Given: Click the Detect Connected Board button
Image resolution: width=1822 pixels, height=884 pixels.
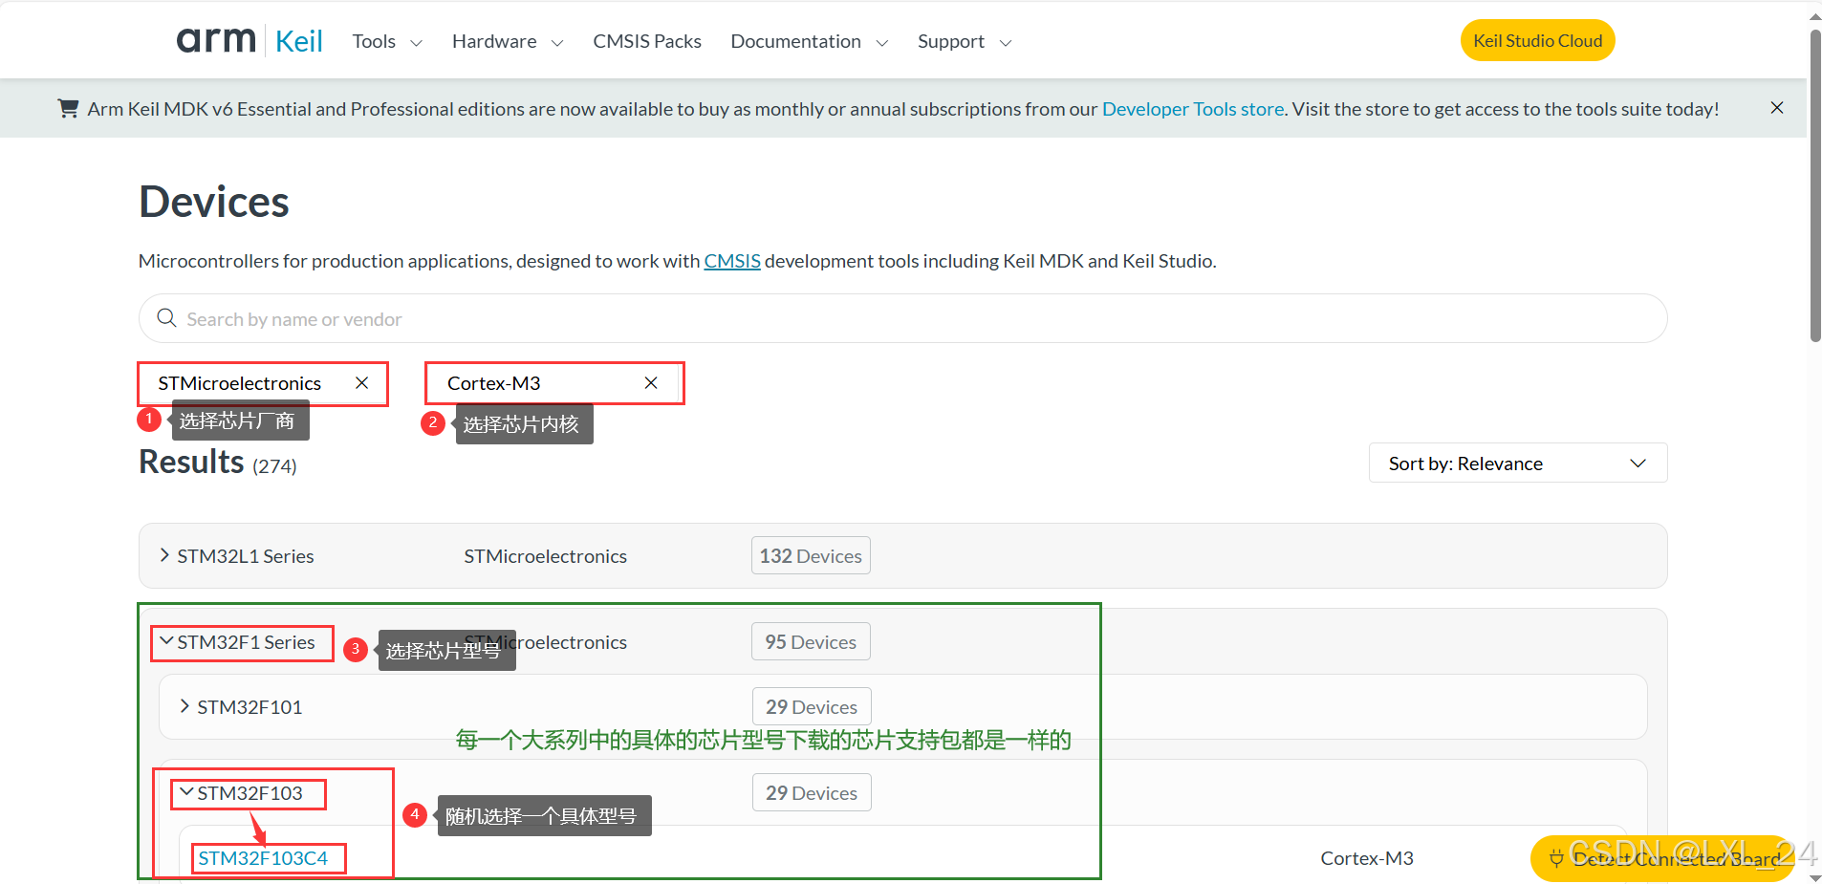Looking at the screenshot, I should pos(1661,858).
